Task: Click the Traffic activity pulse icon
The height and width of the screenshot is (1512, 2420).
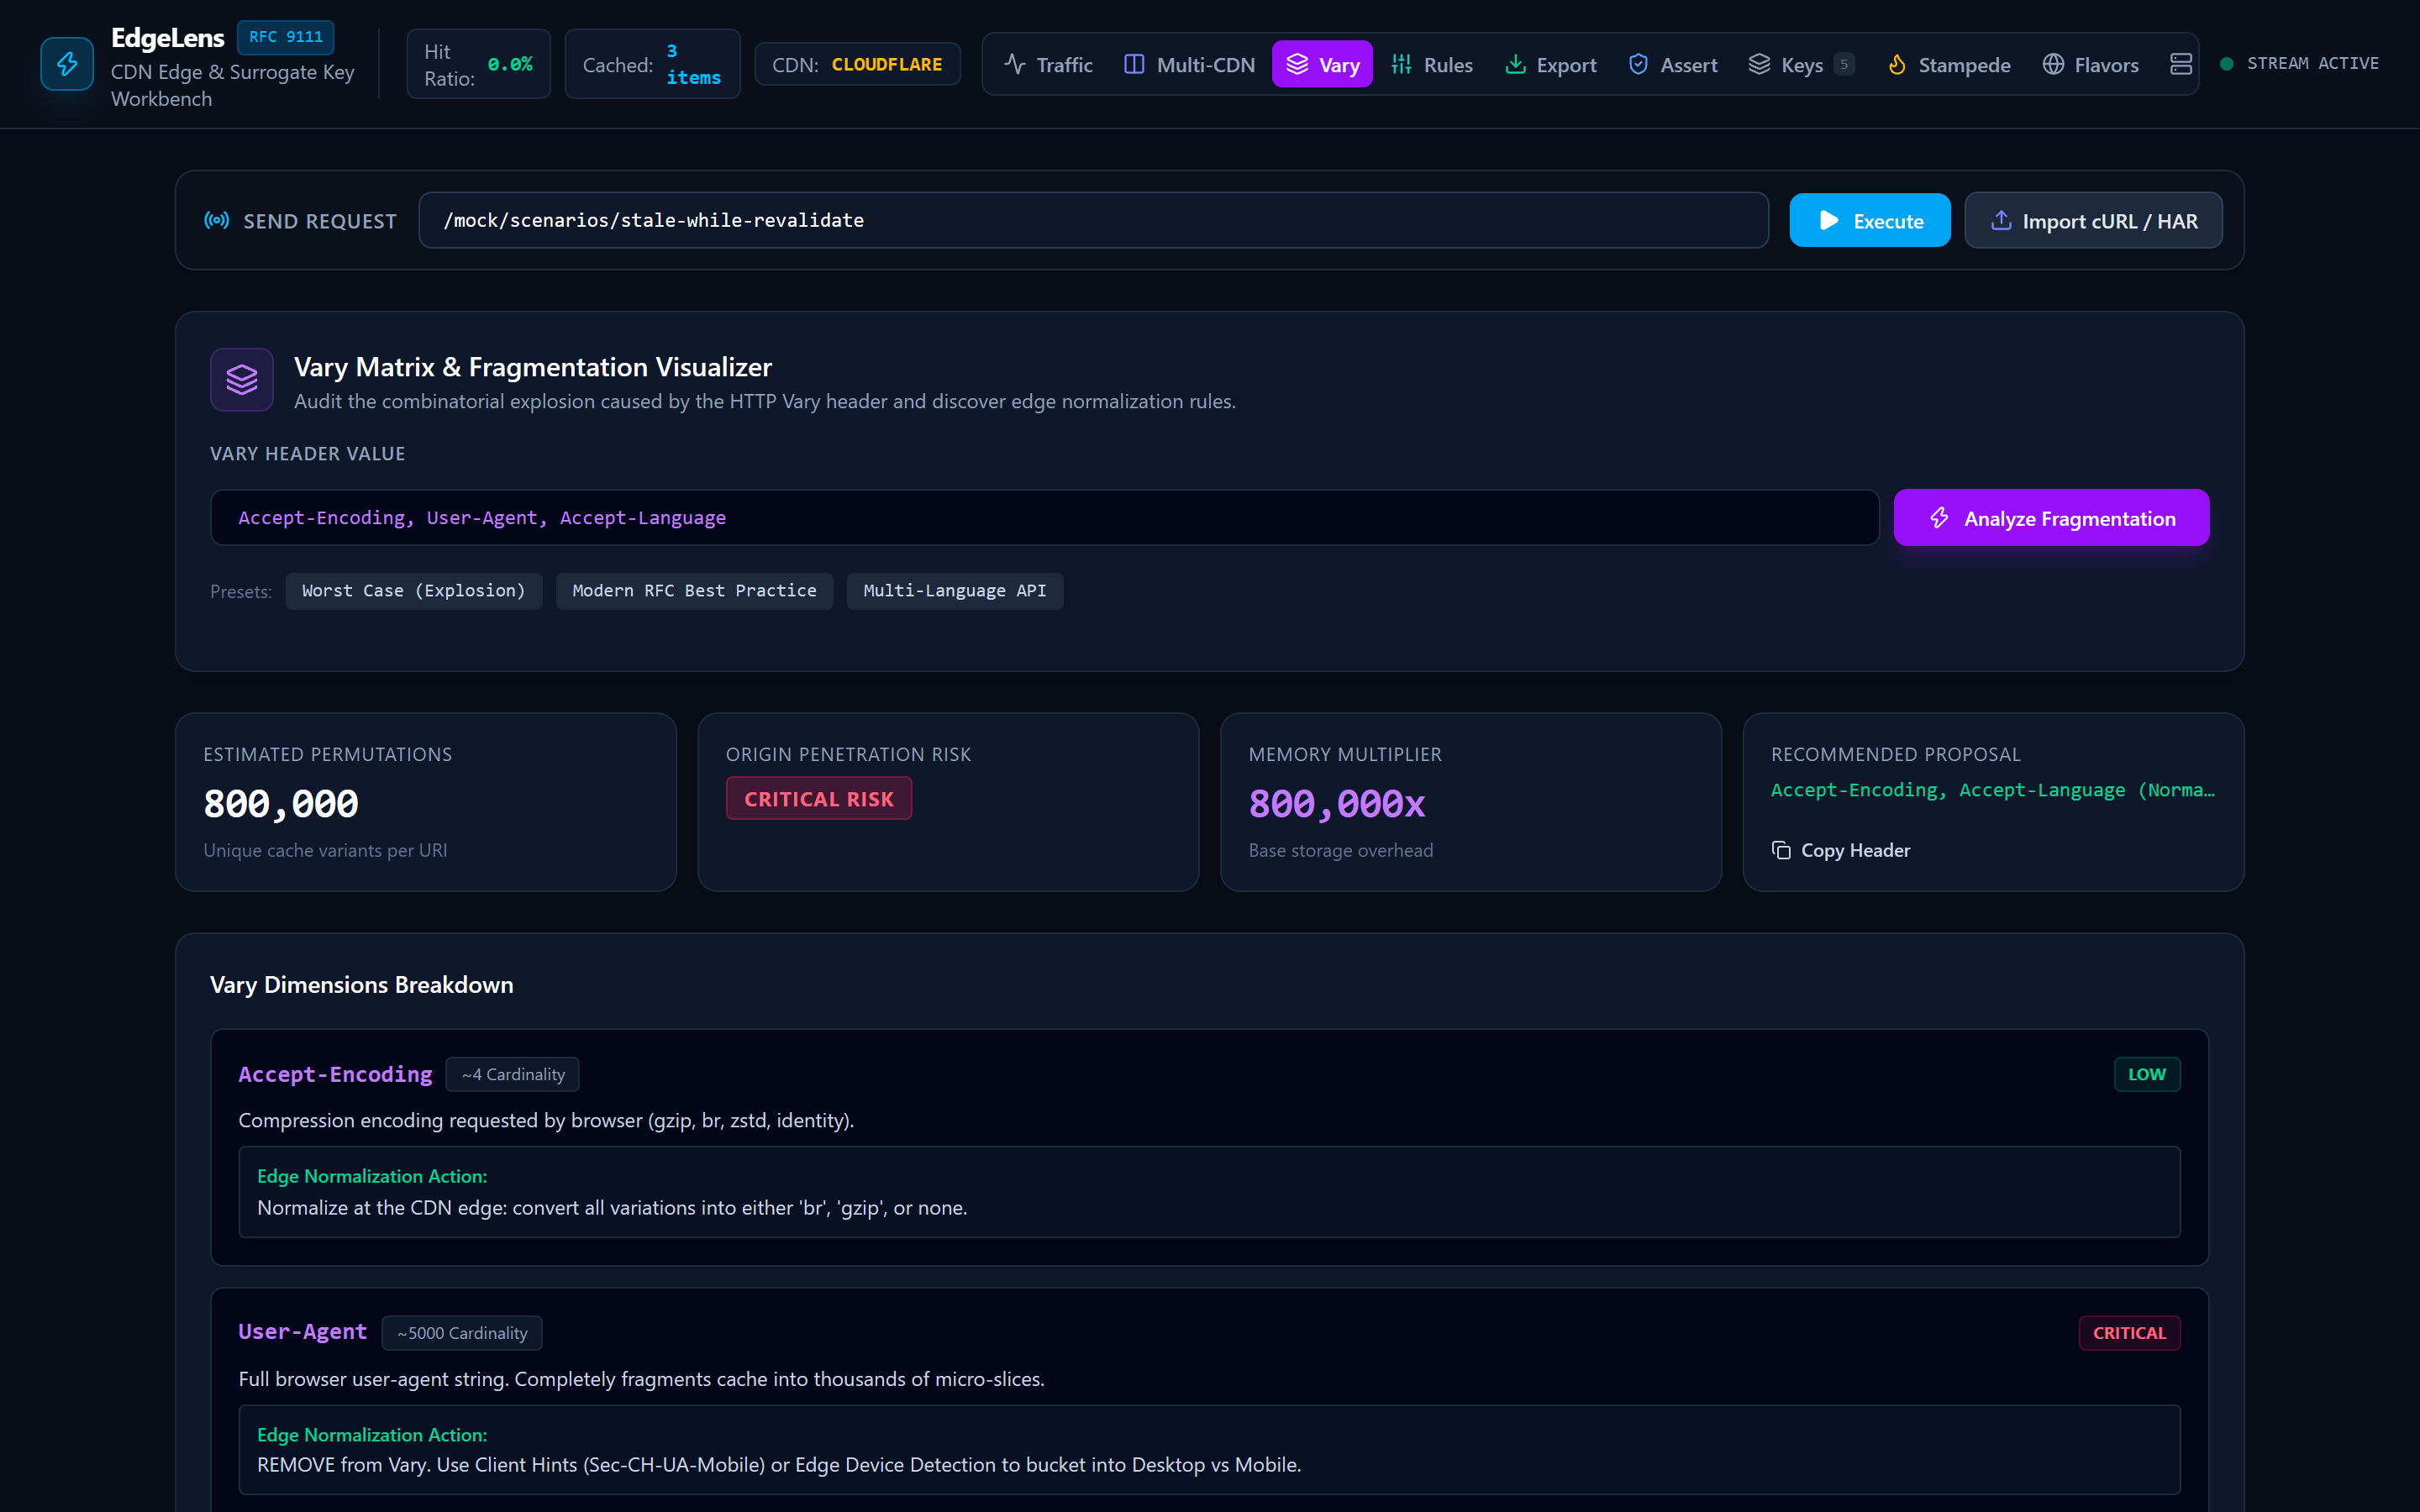Action: click(1015, 64)
